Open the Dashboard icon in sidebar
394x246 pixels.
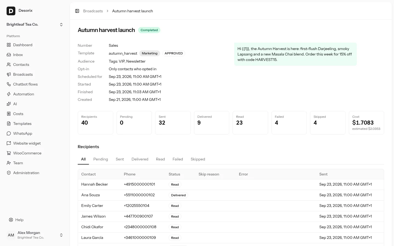click(9, 45)
